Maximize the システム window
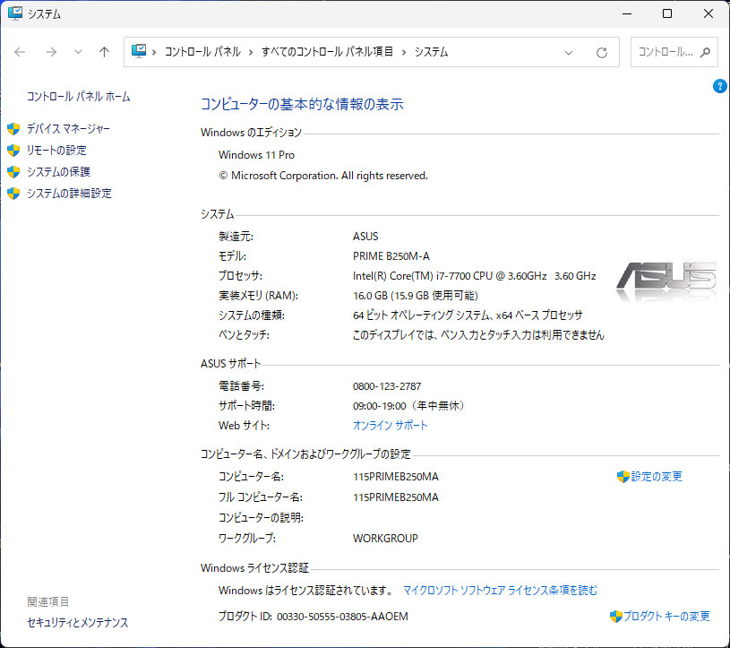Image resolution: width=730 pixels, height=648 pixels. pyautogui.click(x=667, y=13)
